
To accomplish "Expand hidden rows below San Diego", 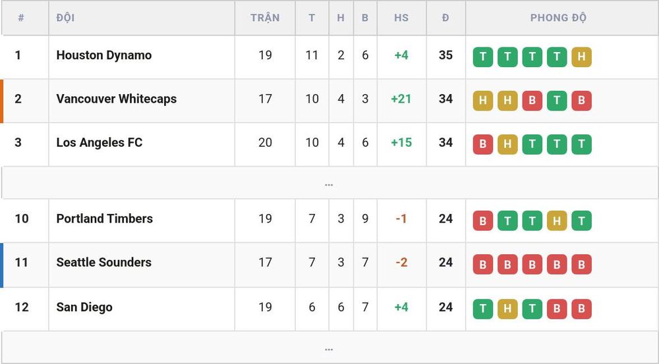I will (329, 348).
